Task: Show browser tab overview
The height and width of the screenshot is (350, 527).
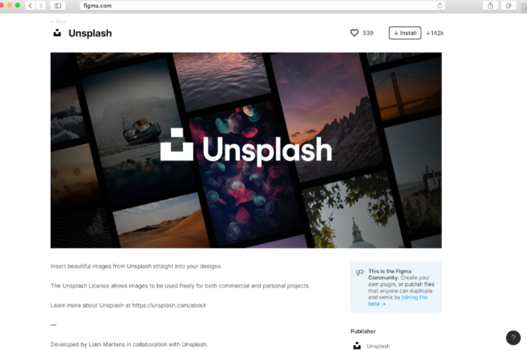Action: coord(508,5)
